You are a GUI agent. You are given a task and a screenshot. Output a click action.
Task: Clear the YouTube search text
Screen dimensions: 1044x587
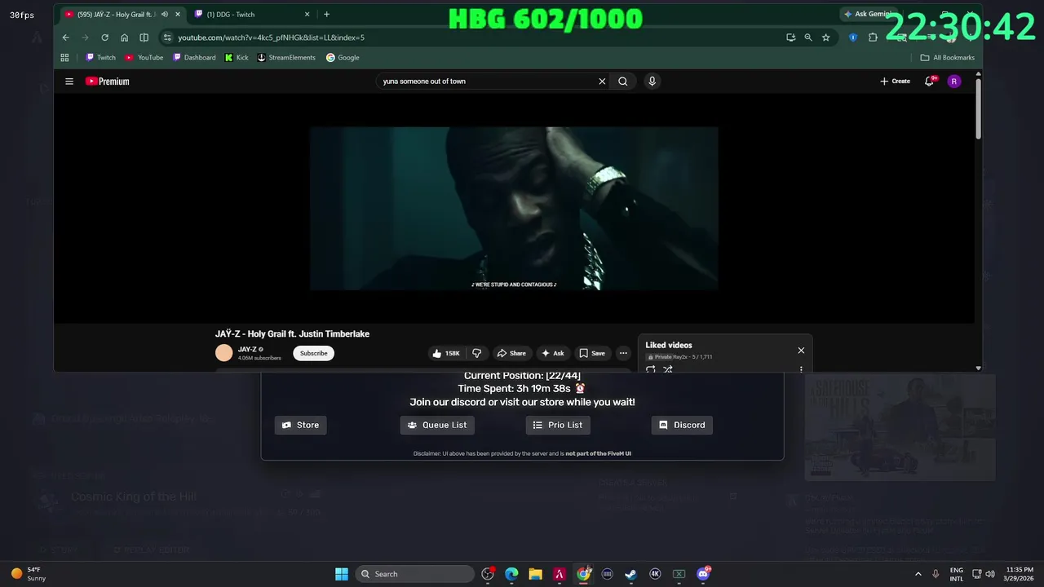pos(602,82)
